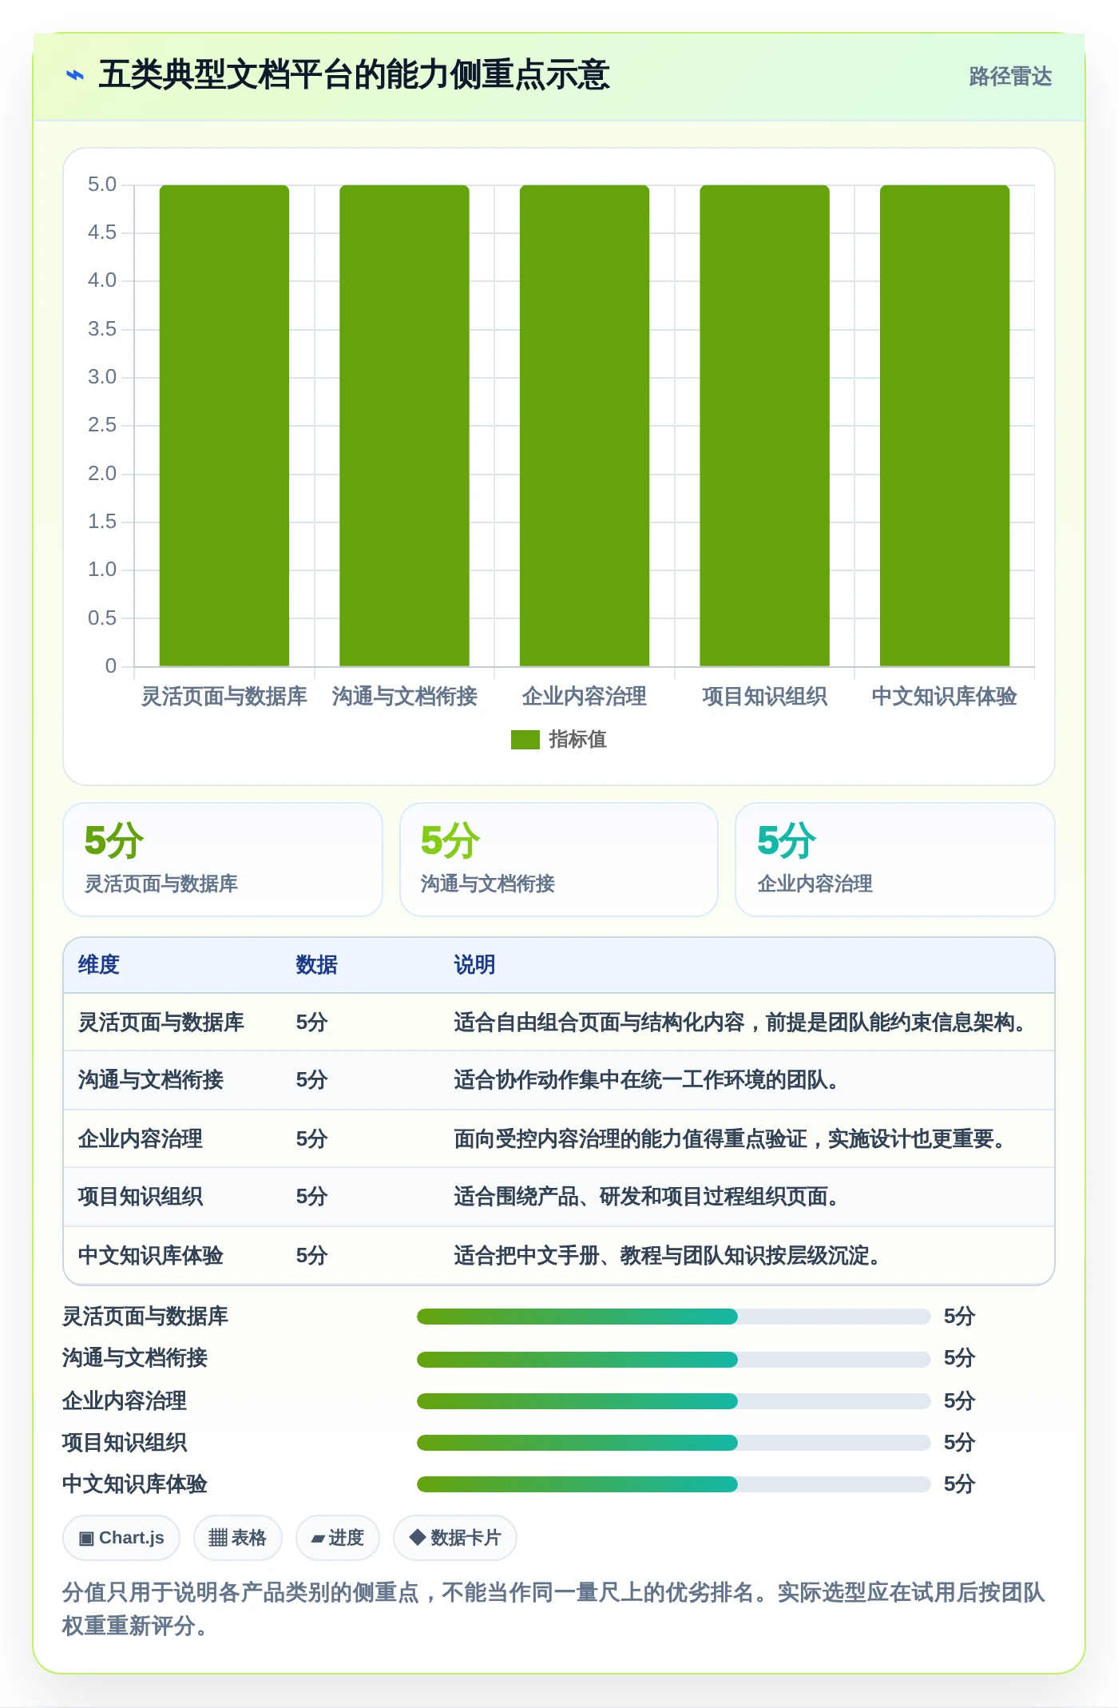Click the footnote paragraph starting 分值只用于说明
The width and height of the screenshot is (1118, 1708).
point(553,1609)
